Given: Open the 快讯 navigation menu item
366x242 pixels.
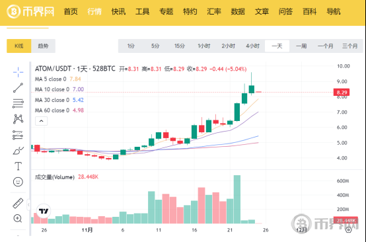Looking at the screenshot, I should (x=118, y=11).
